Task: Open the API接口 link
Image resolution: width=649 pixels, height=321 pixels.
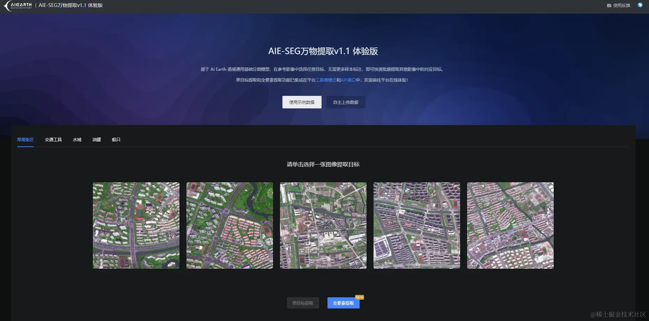Action: pyautogui.click(x=348, y=80)
